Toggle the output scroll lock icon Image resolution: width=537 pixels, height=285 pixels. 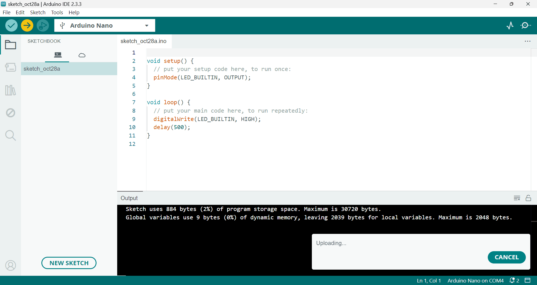pos(528,198)
